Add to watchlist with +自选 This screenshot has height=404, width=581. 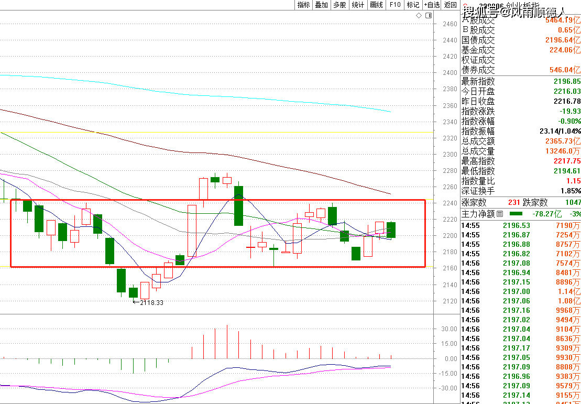(x=432, y=5)
